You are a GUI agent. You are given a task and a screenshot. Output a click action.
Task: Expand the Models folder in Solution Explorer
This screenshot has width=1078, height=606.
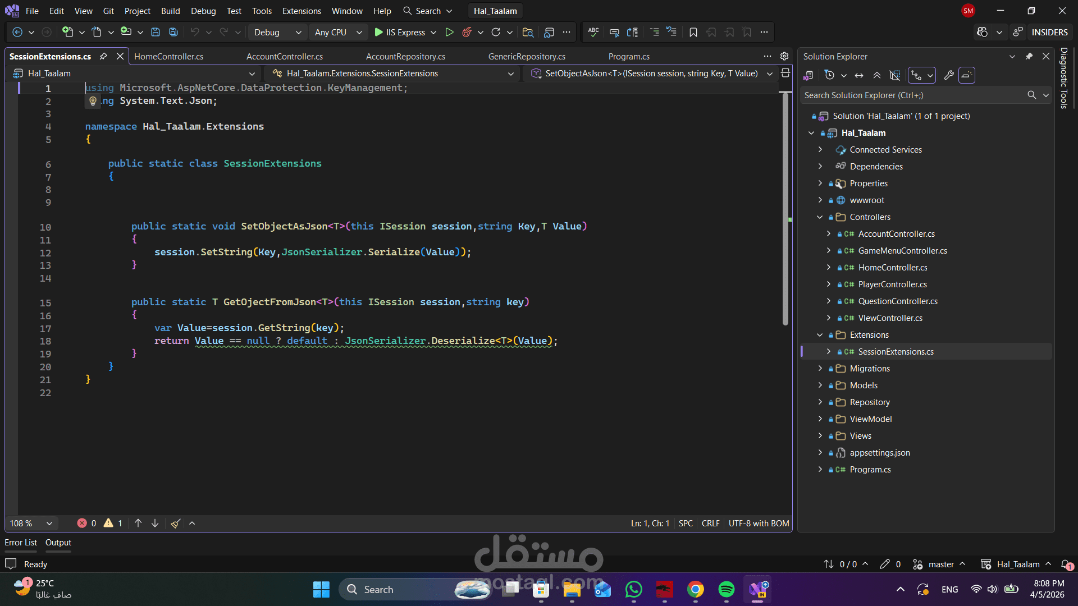pyautogui.click(x=820, y=385)
